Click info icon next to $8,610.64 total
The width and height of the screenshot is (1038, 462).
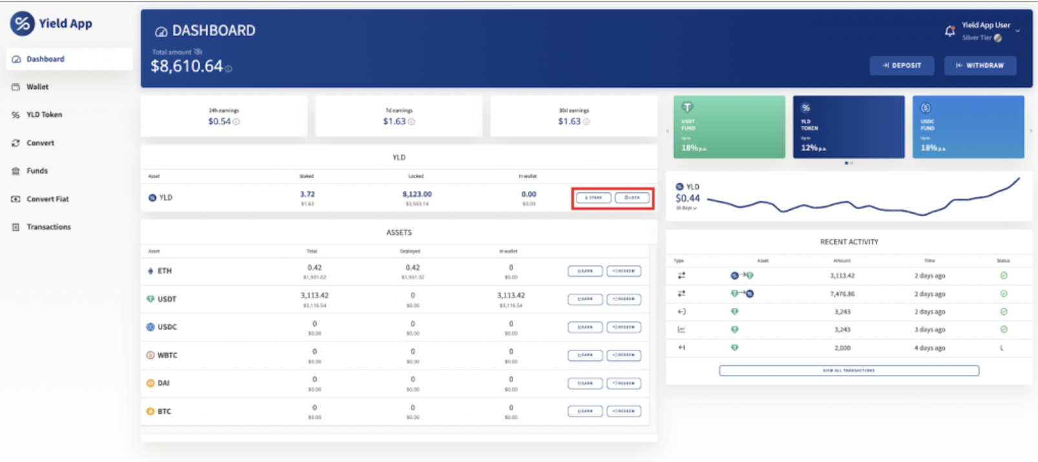click(x=228, y=68)
